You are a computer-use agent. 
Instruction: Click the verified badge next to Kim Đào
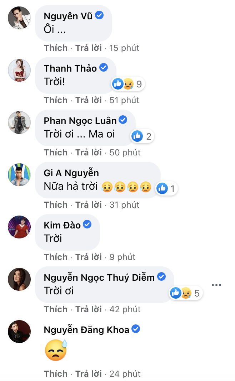(87, 225)
